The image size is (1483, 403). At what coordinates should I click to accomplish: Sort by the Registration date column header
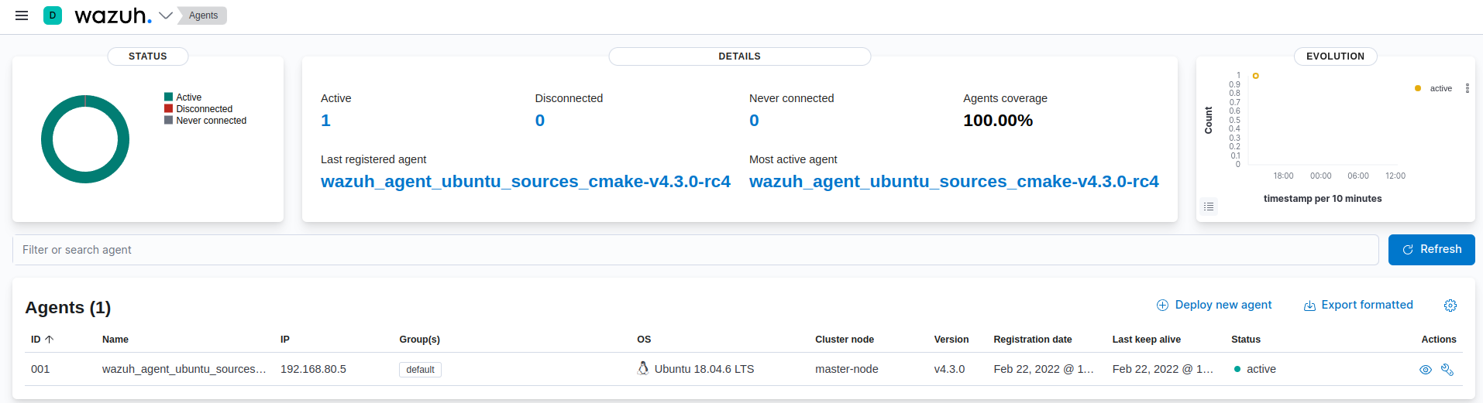1033,340
